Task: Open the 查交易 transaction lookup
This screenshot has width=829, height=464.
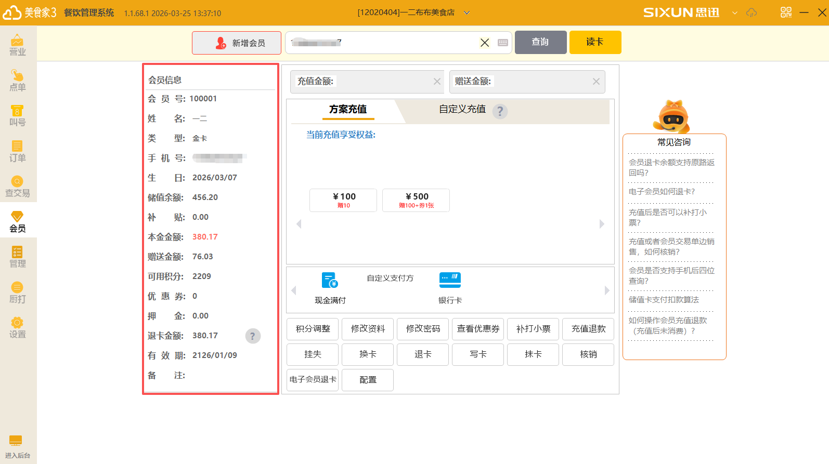Action: pos(18,187)
